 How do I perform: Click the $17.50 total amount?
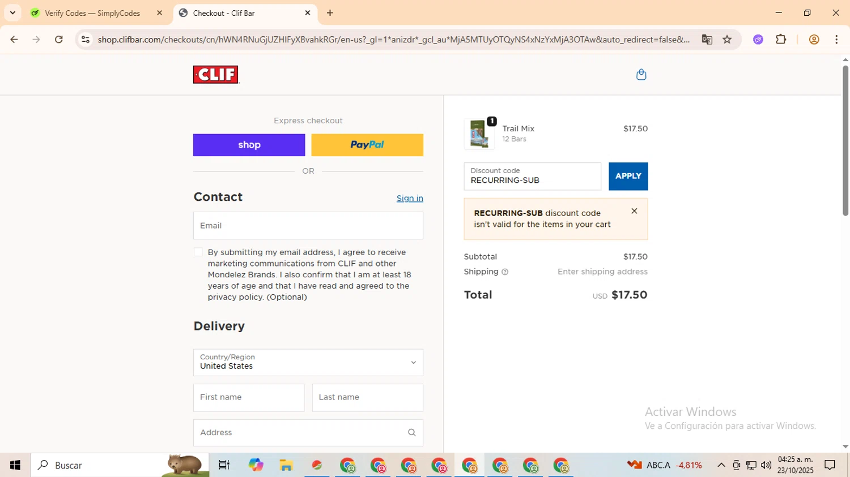pyautogui.click(x=630, y=295)
